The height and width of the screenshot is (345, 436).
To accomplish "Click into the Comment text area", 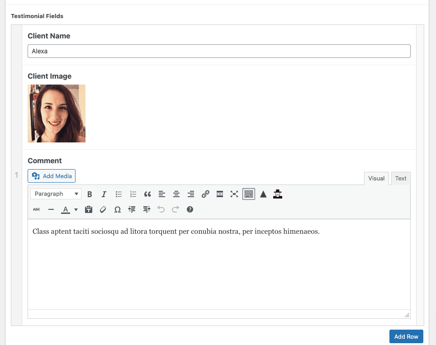I will (x=219, y=265).
